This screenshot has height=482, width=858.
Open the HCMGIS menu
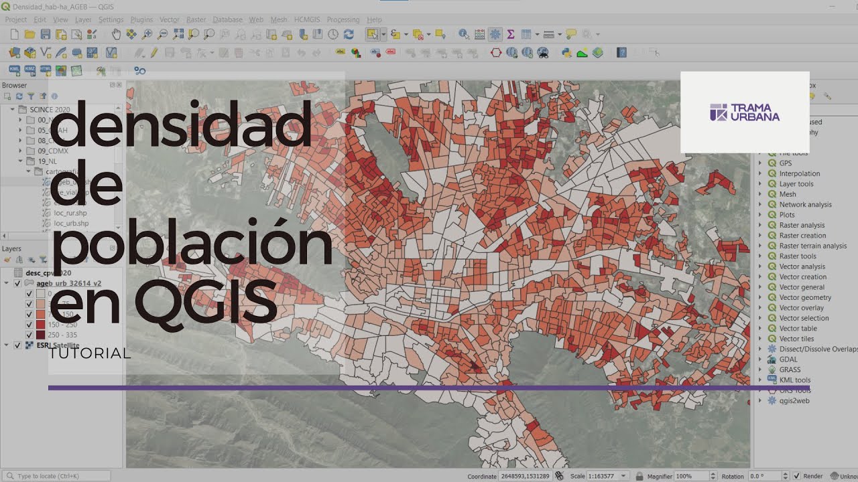tap(307, 19)
